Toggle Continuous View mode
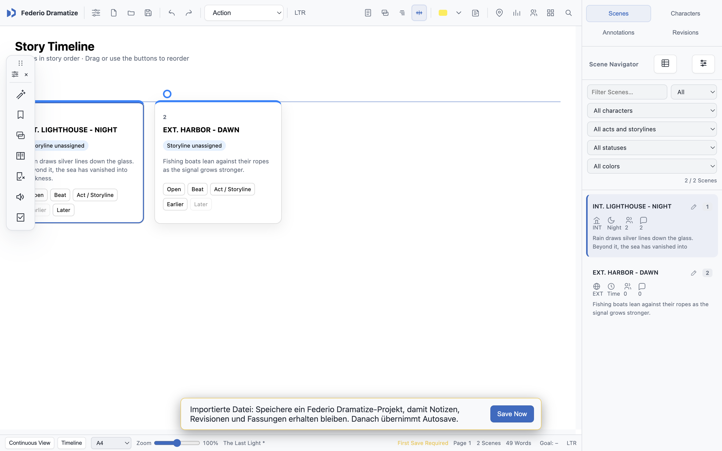The height and width of the screenshot is (451, 722). point(30,443)
